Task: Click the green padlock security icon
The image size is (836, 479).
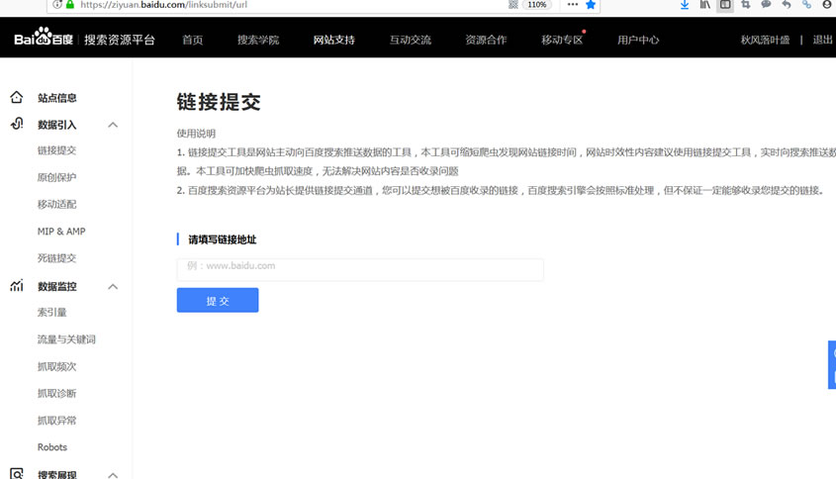Action: [69, 5]
